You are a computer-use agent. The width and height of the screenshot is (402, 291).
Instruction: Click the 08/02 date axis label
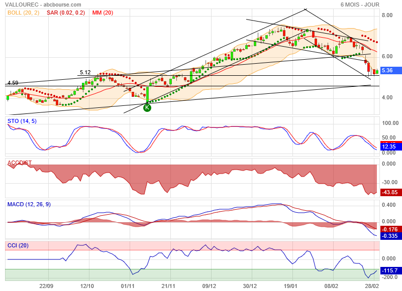pyautogui.click(x=331, y=286)
